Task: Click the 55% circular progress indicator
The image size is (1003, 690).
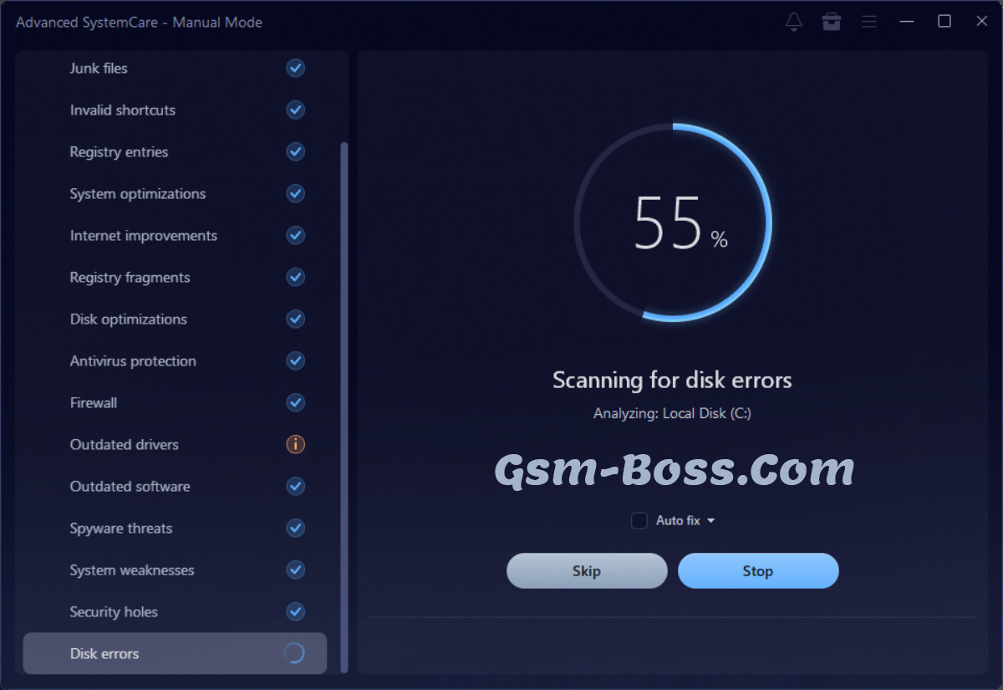Action: pos(673,222)
